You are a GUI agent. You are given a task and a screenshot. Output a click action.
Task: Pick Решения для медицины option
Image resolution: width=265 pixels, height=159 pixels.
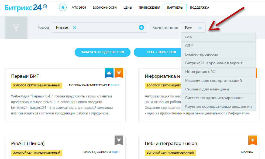point(207,89)
